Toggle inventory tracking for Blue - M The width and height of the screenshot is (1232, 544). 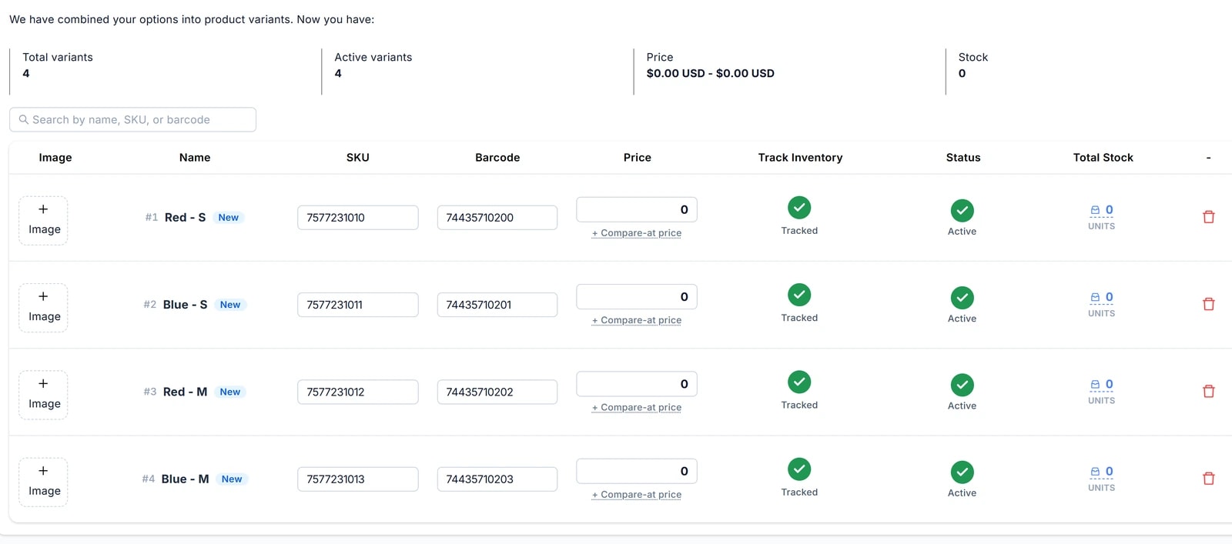click(x=799, y=469)
